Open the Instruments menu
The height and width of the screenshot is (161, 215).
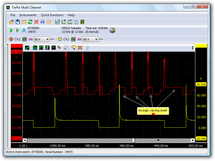(x=28, y=15)
